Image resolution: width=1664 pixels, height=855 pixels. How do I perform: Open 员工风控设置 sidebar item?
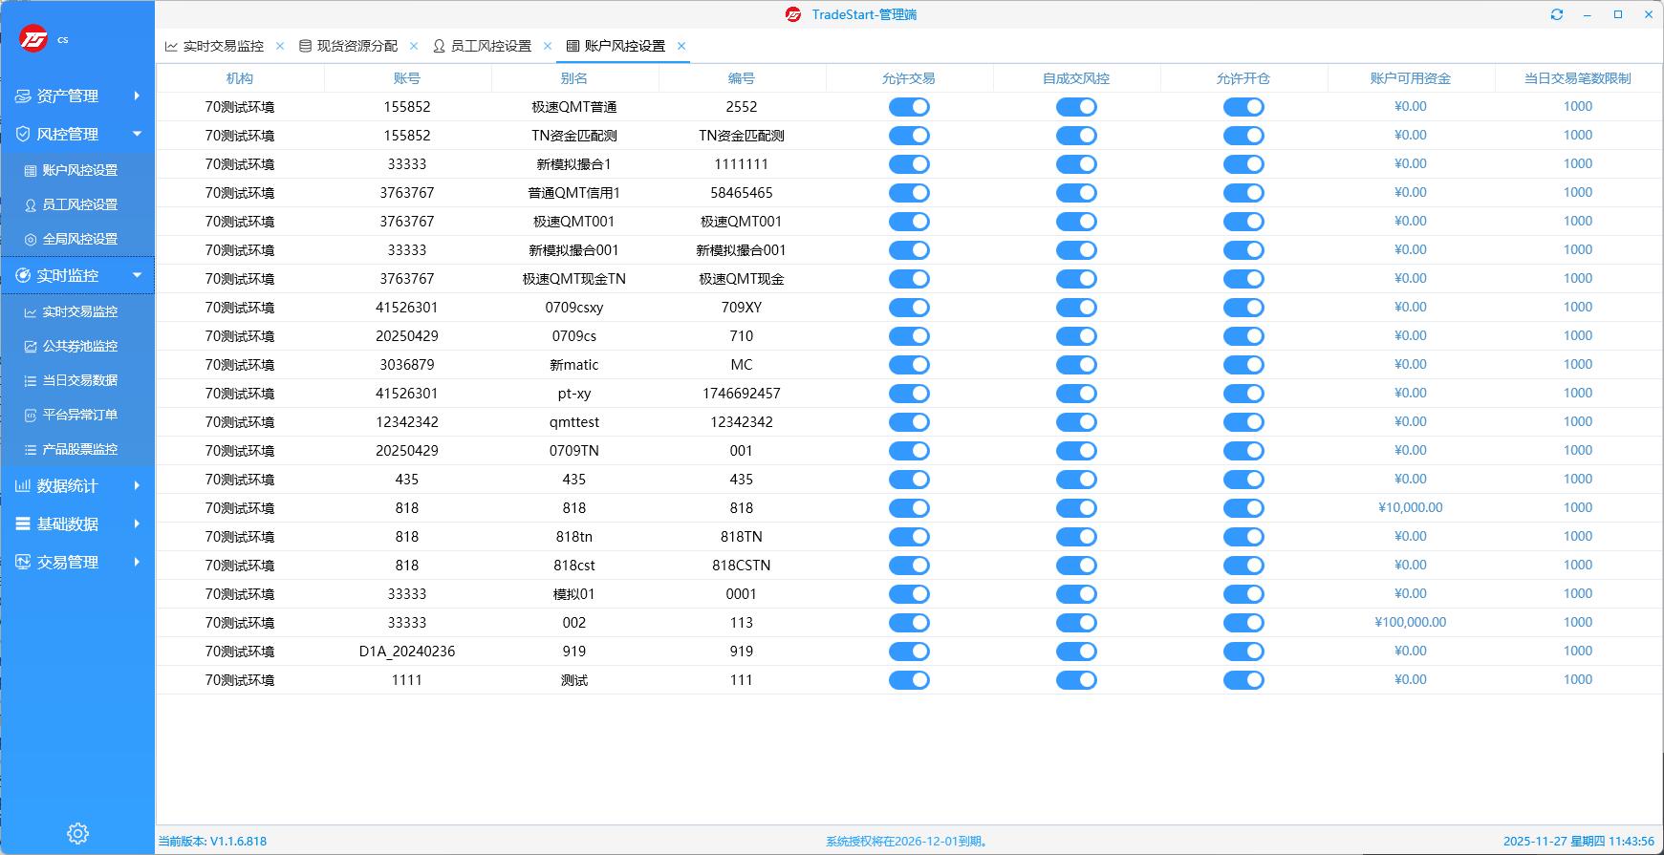click(79, 204)
